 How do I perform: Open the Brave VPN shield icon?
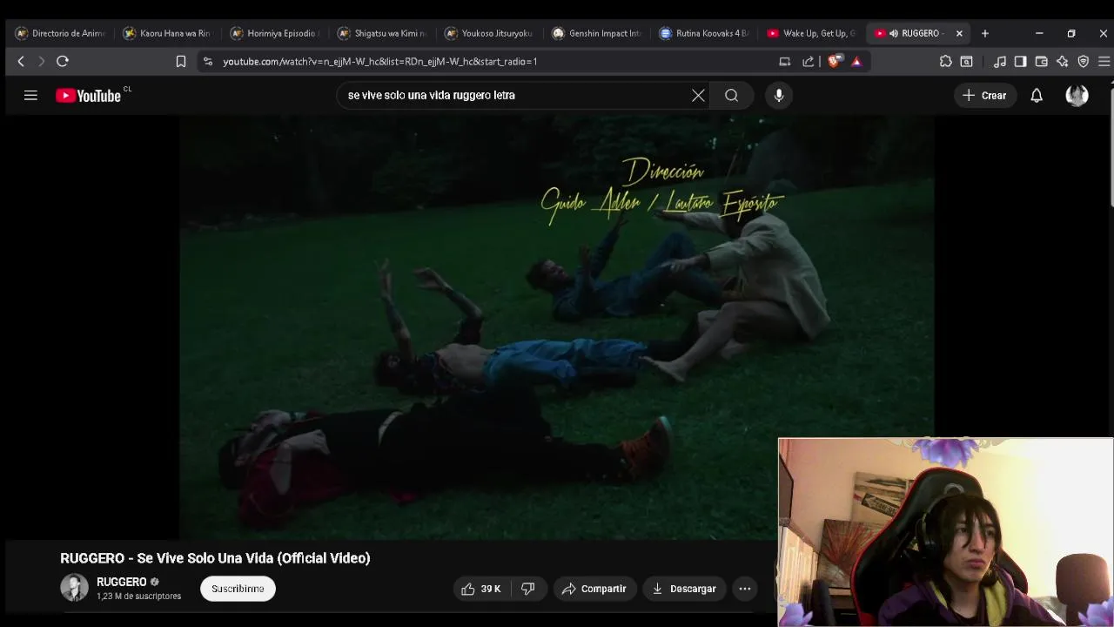coord(1084,61)
